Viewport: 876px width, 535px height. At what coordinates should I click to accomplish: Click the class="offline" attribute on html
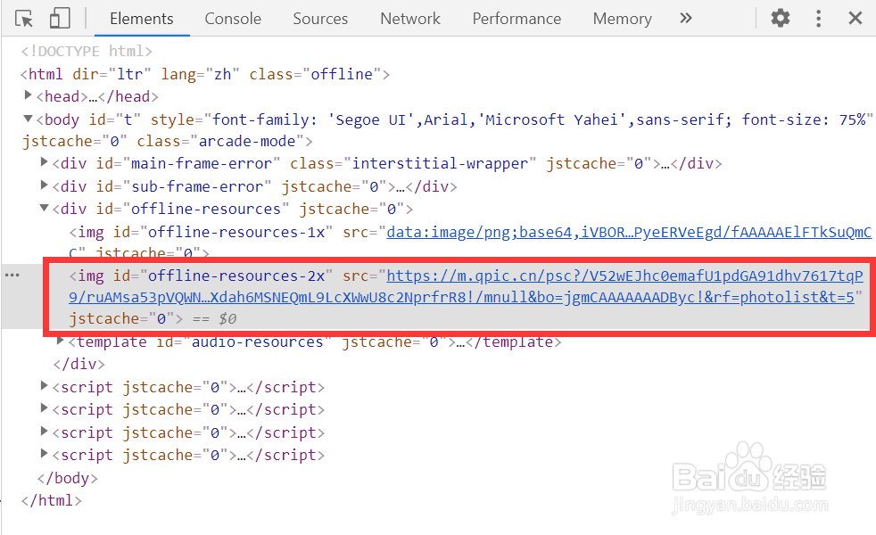tap(315, 74)
